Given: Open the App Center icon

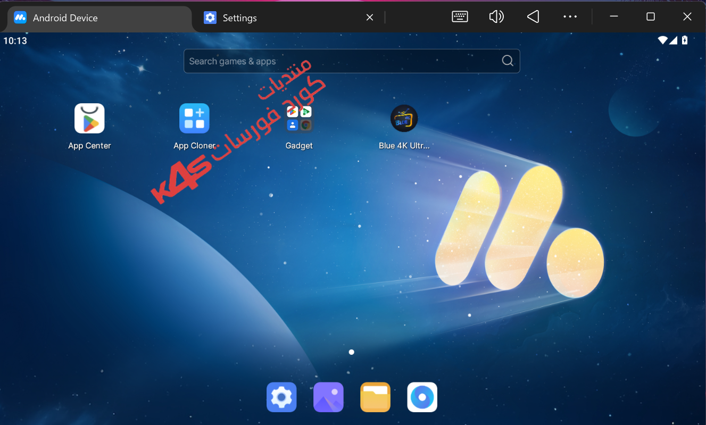Looking at the screenshot, I should tap(89, 118).
